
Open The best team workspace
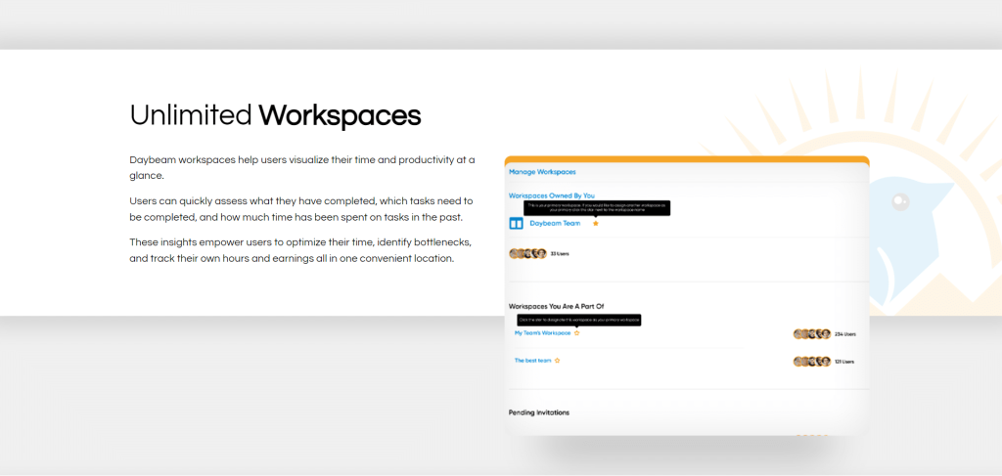tap(532, 361)
